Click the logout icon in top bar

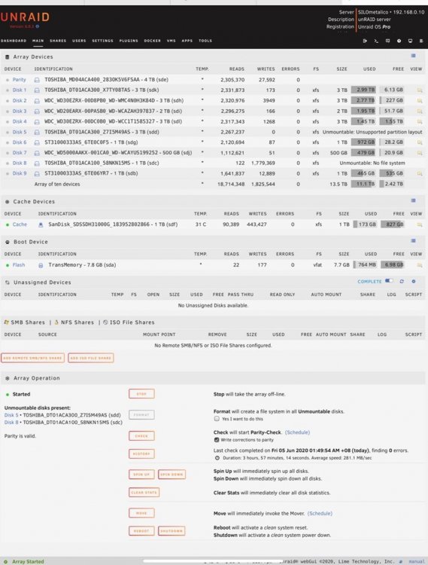(x=365, y=41)
